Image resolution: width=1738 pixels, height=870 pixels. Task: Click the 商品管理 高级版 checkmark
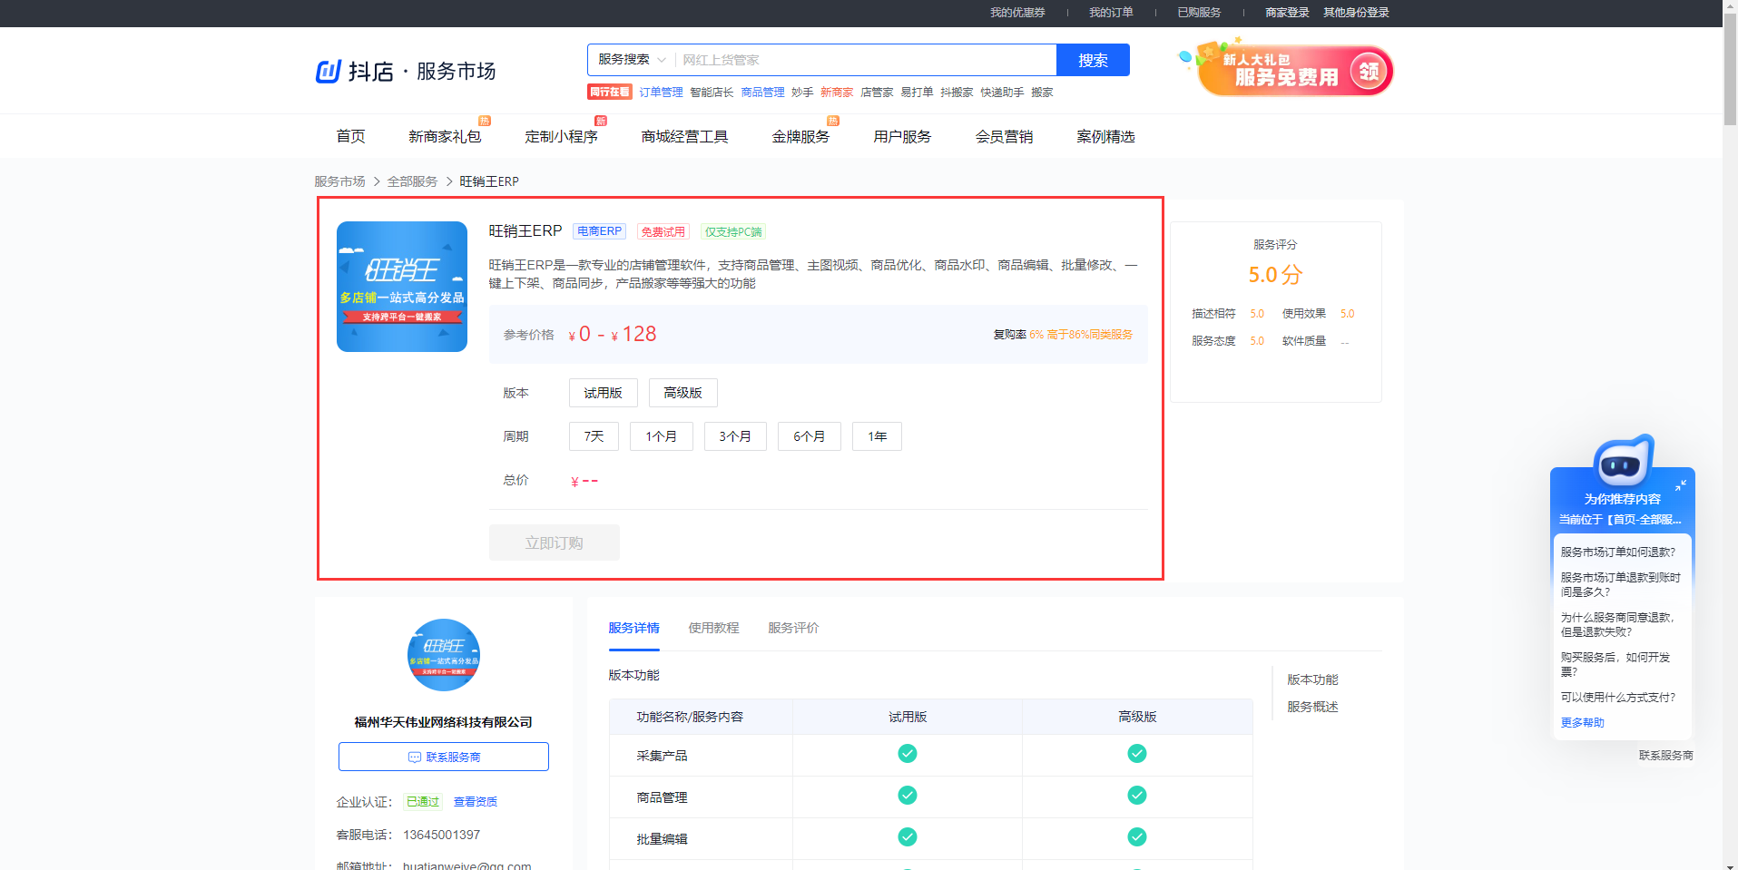click(1137, 796)
